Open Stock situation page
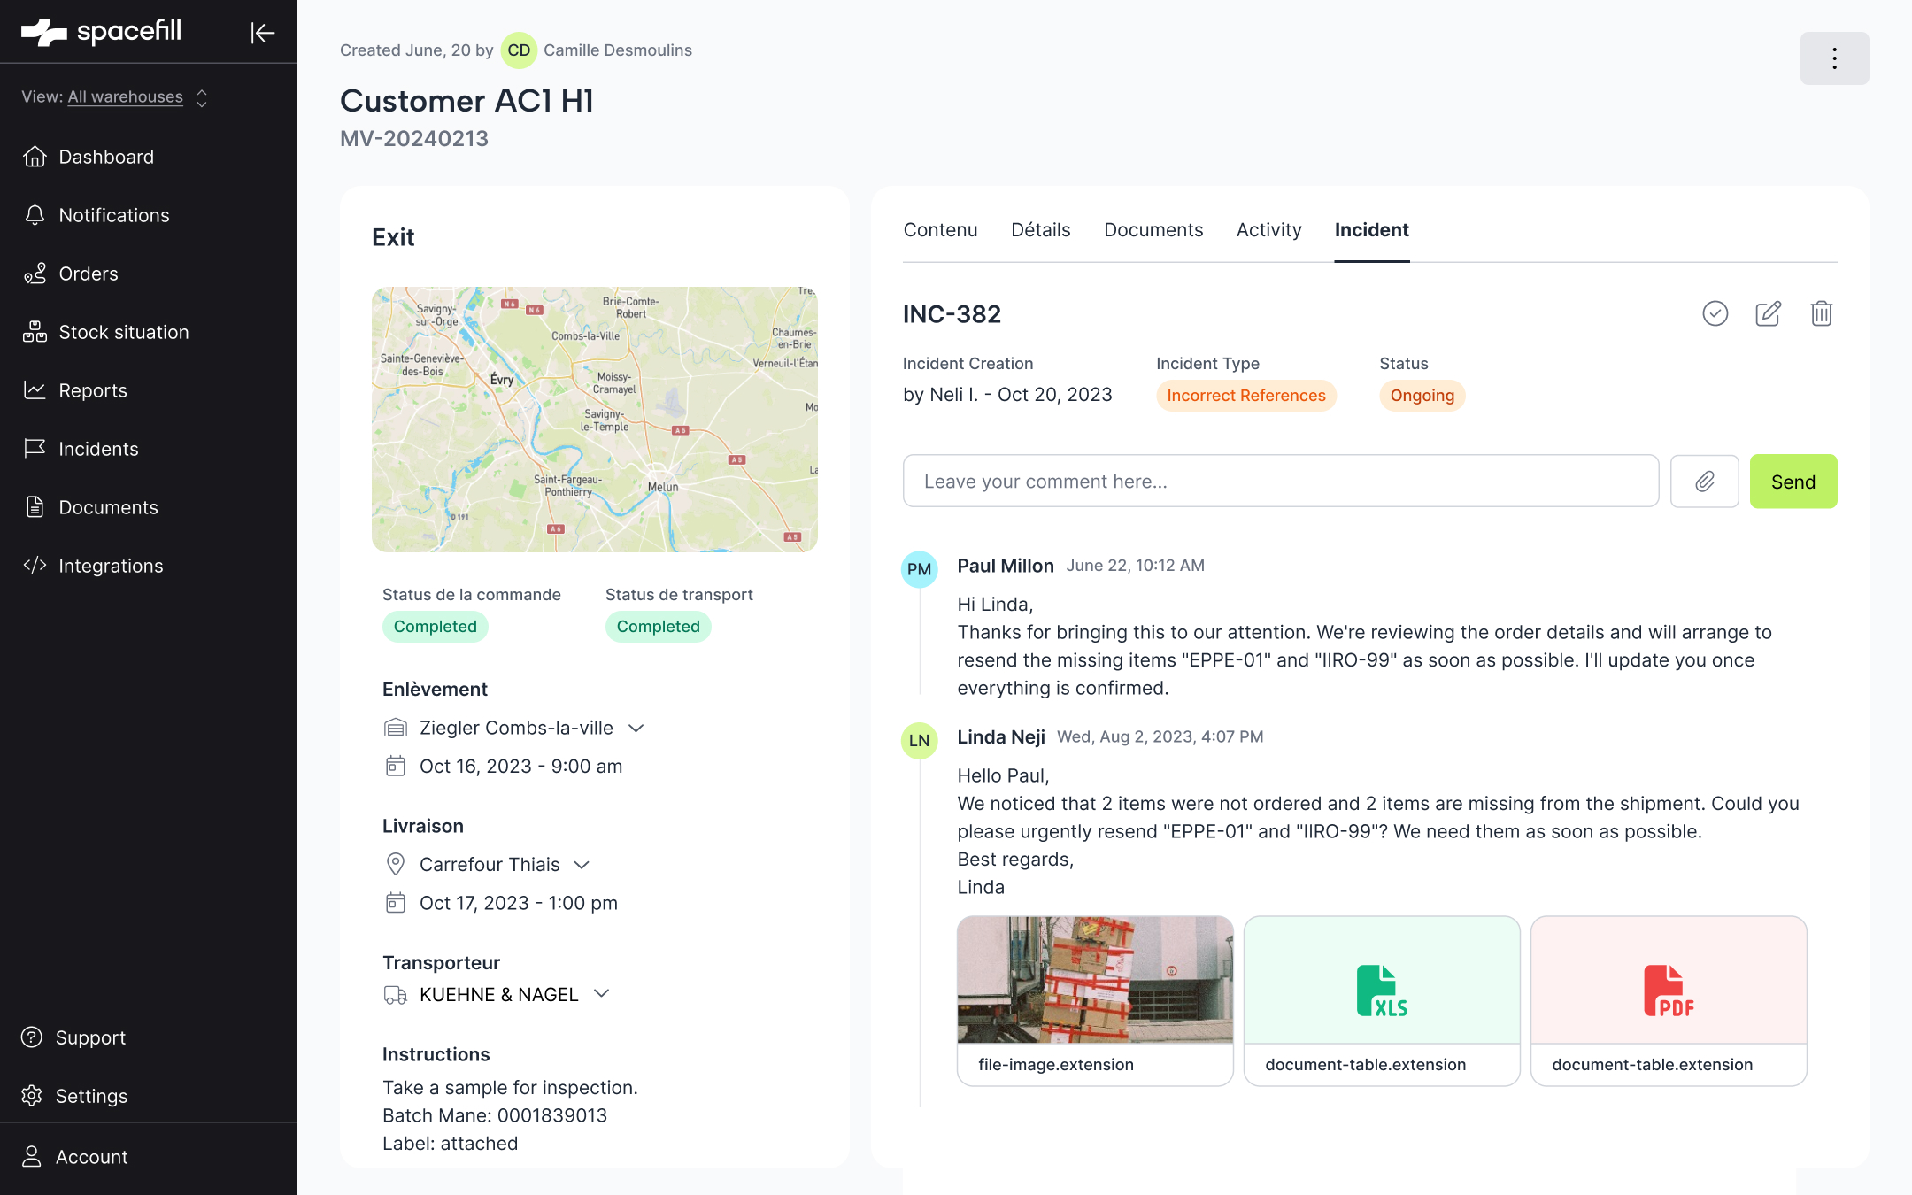The width and height of the screenshot is (1912, 1195). coord(124,332)
